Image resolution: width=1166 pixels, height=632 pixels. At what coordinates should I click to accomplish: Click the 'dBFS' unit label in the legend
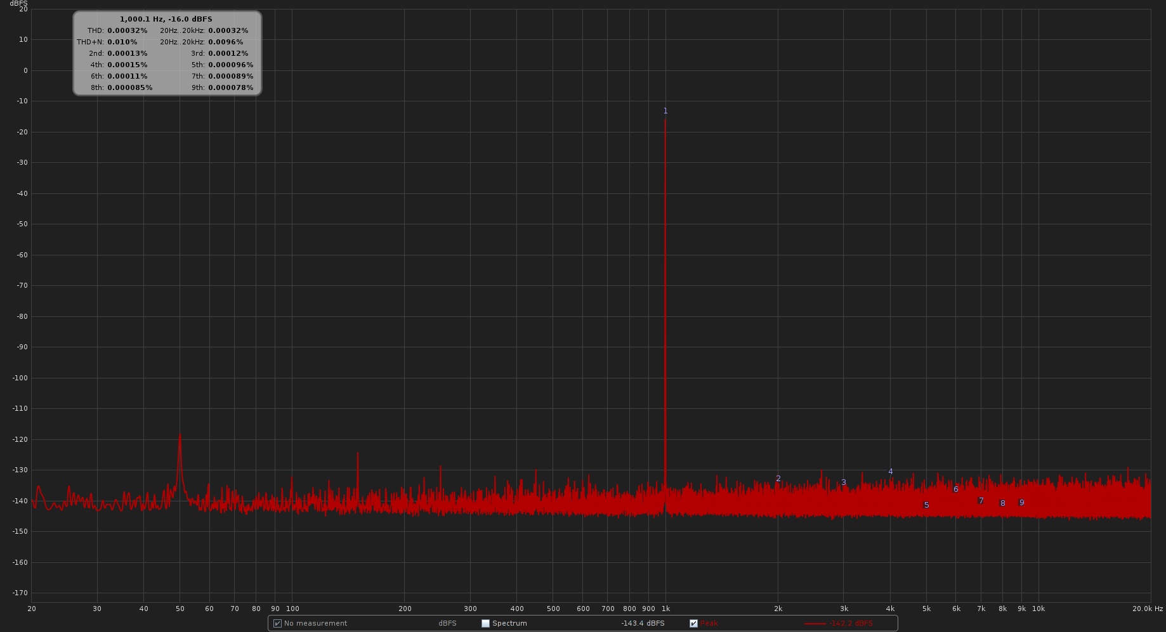(x=447, y=624)
